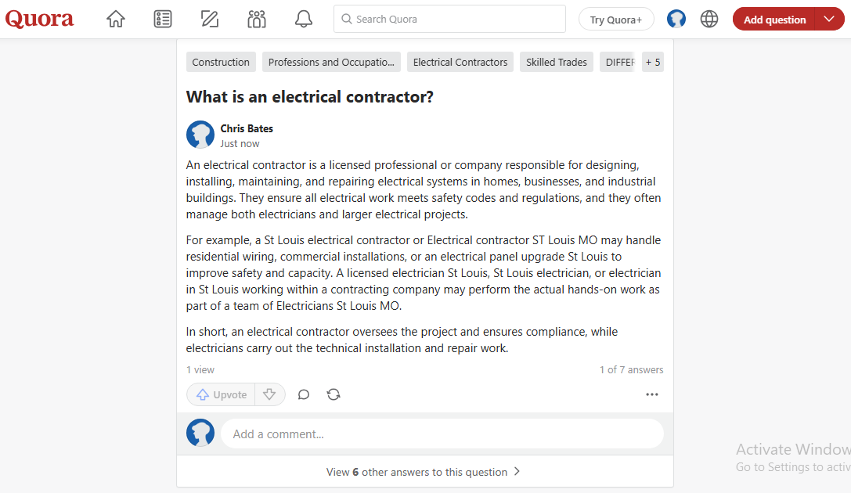Viewport: 851px width, 493px height.
Task: Click the Search Quora field
Action: pyautogui.click(x=449, y=19)
